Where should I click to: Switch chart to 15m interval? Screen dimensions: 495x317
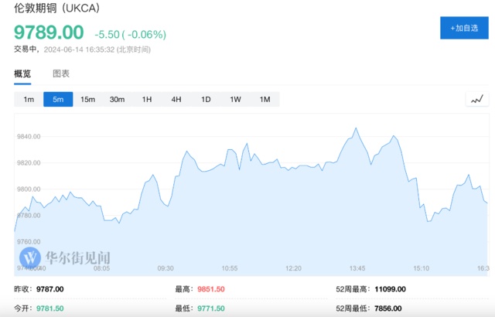[x=87, y=99]
